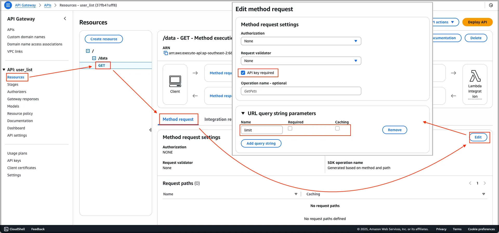Image resolution: width=499 pixels, height=233 pixels.
Task: Go to next request paths page
Action: [485, 183]
